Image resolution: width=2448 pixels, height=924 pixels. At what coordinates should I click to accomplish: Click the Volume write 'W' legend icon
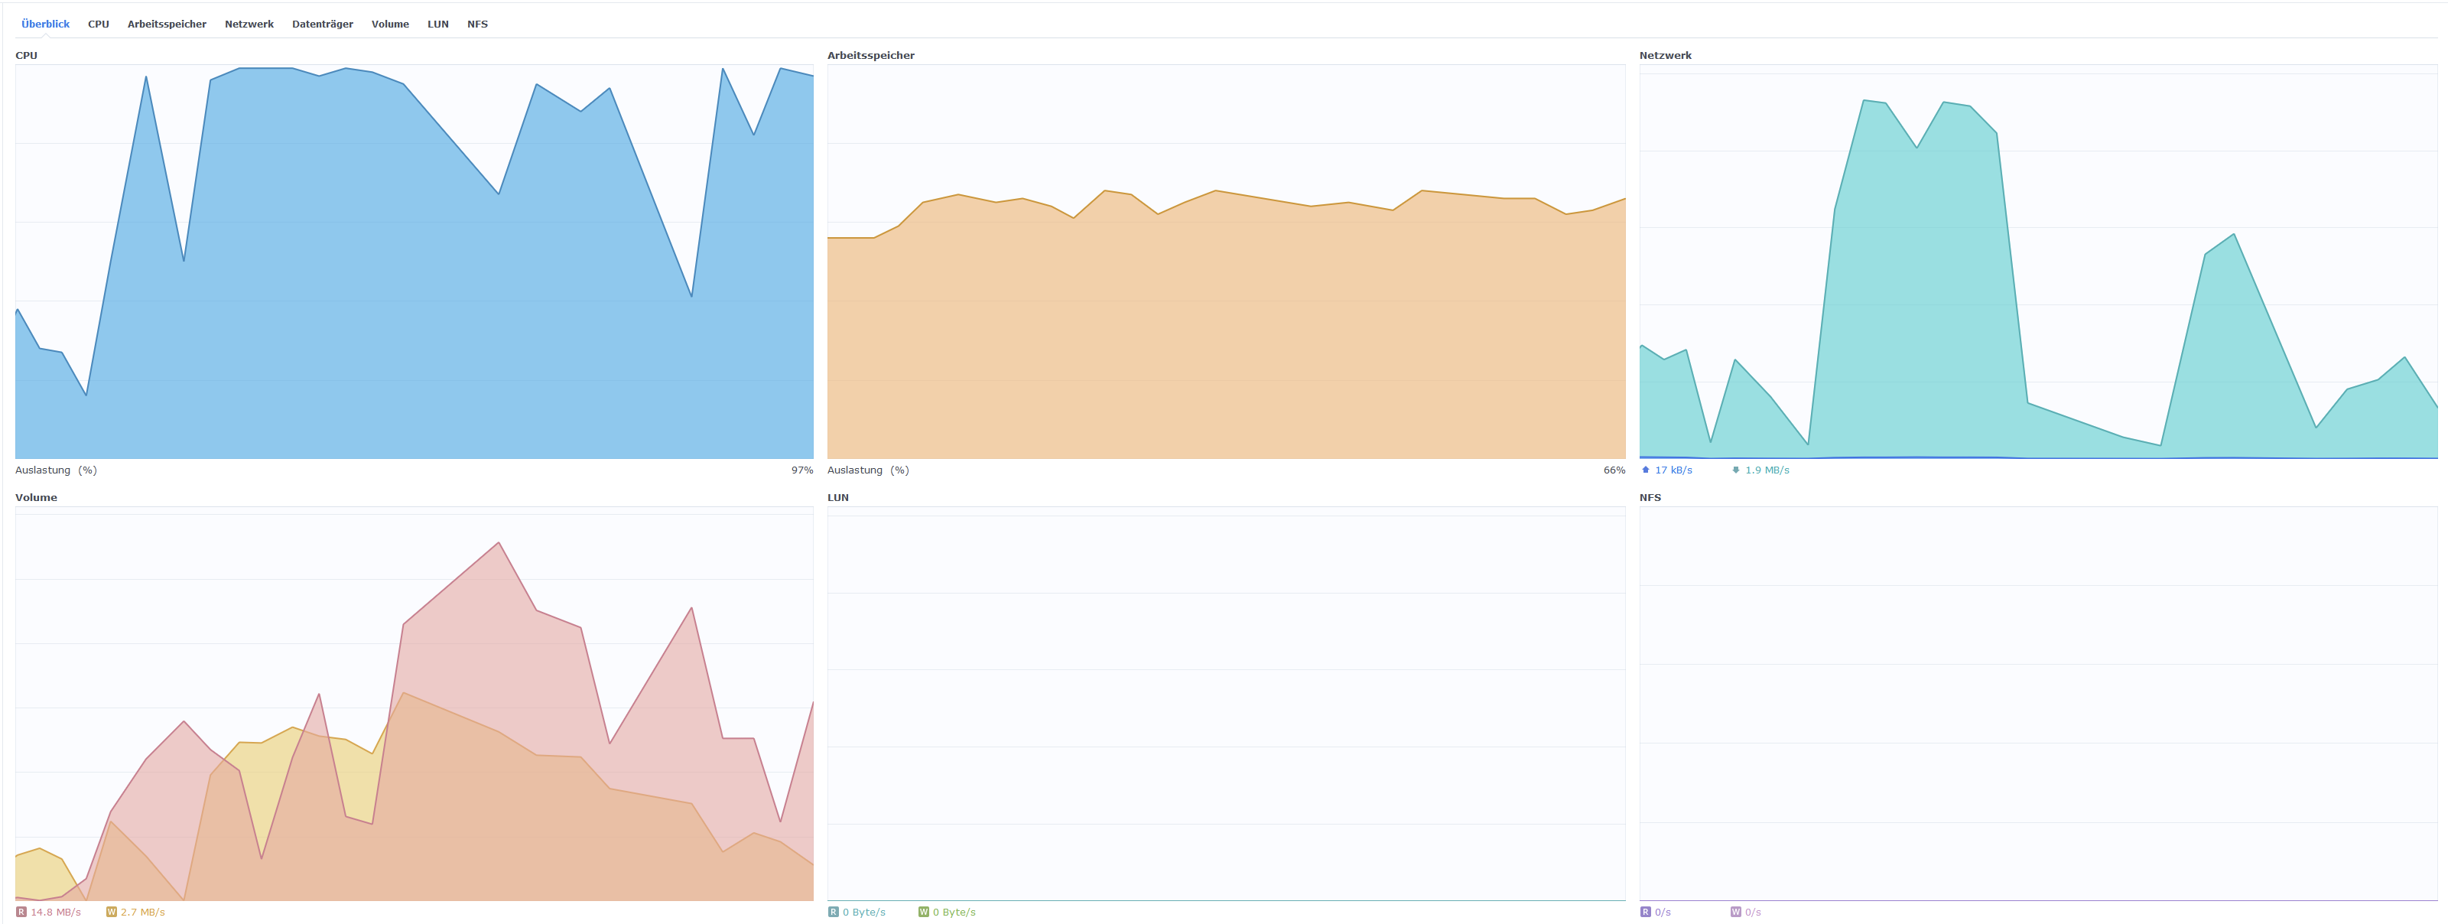pos(111,912)
